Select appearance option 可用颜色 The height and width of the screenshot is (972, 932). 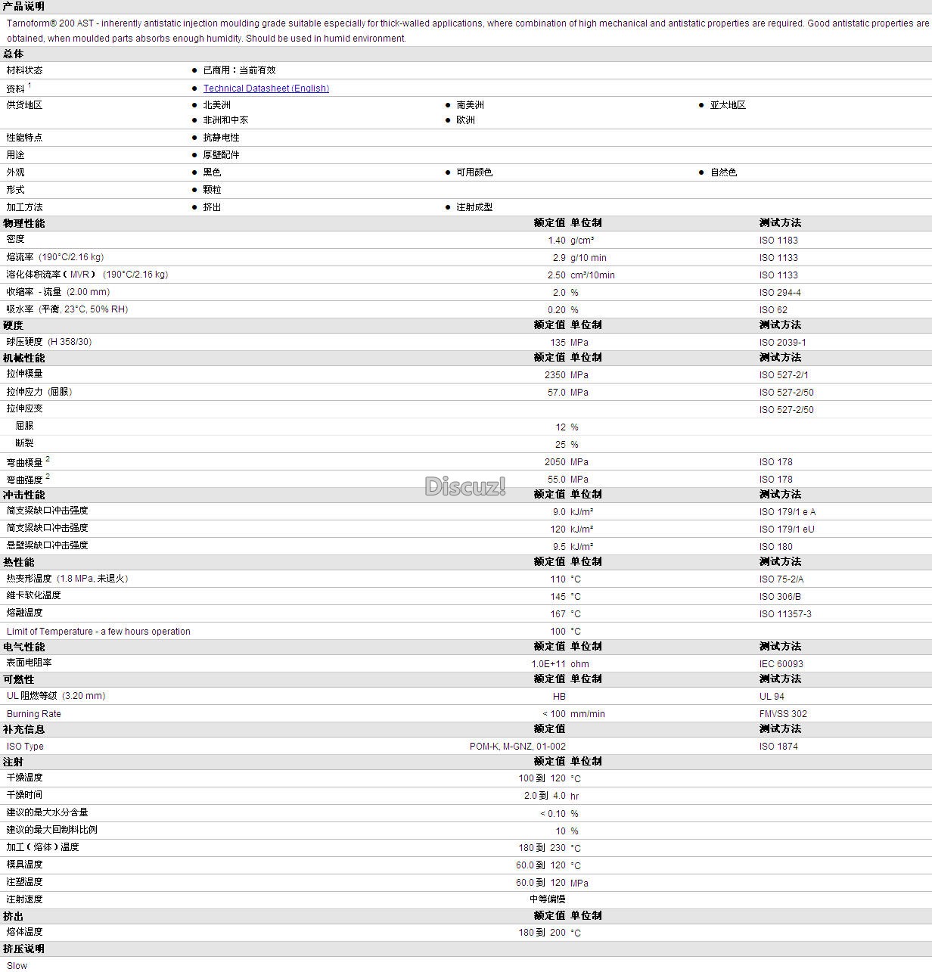(474, 172)
